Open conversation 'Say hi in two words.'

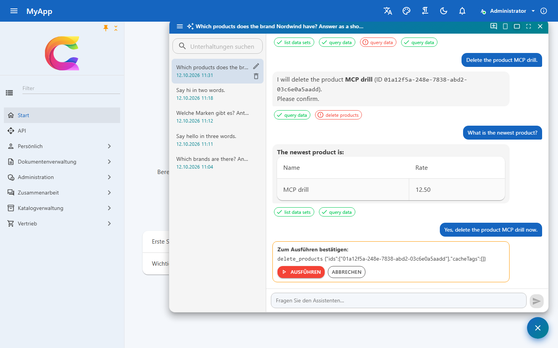tap(217, 94)
